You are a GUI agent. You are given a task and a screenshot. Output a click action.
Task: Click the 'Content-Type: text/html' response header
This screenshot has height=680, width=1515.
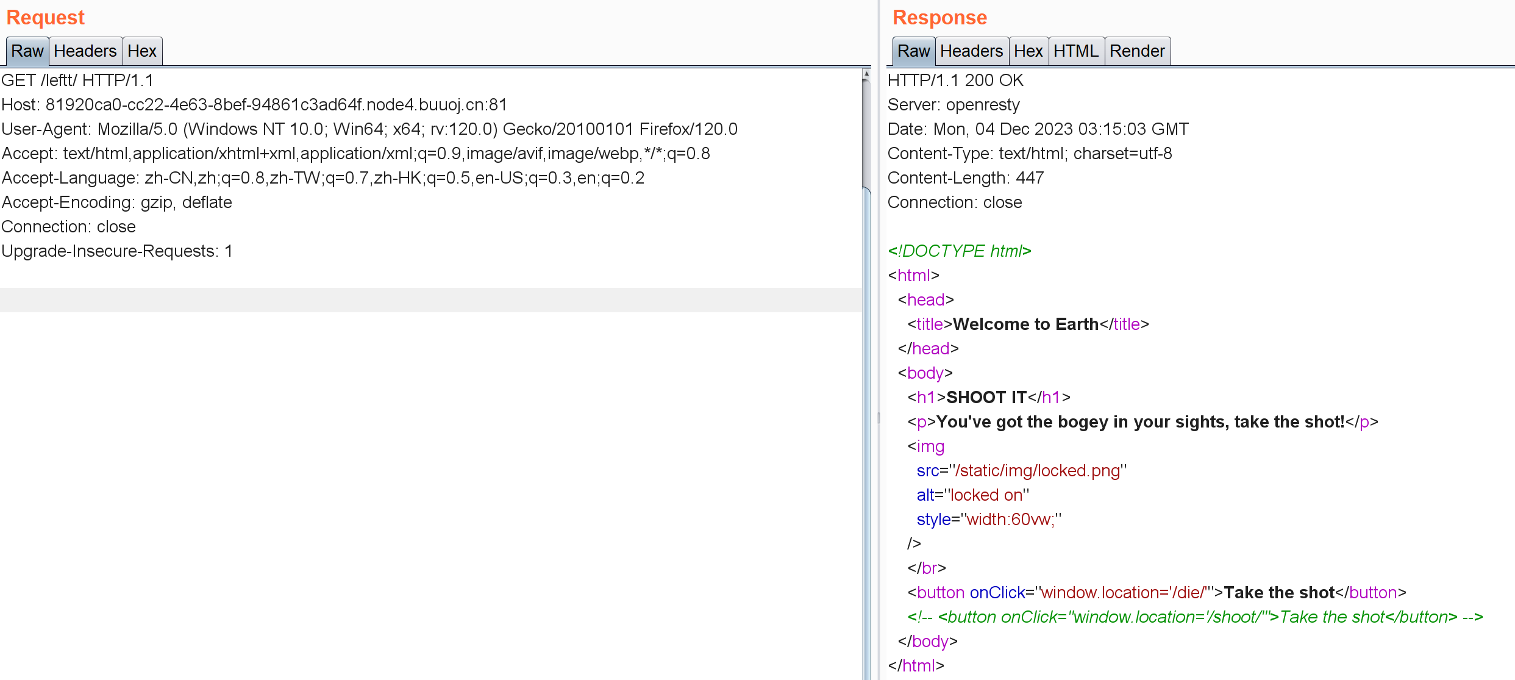pos(1030,154)
